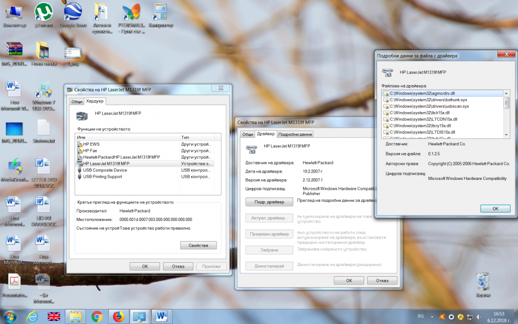Open the Windows Start menu orb
This screenshot has width=518, height=324.
click(x=9, y=317)
